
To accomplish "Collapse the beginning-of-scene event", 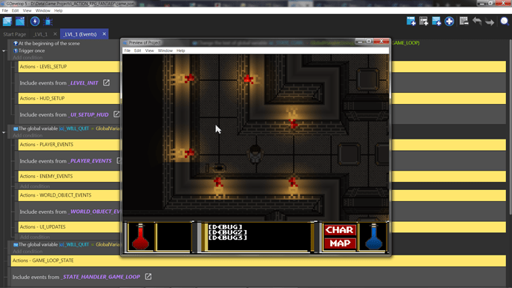I will 4,51.
